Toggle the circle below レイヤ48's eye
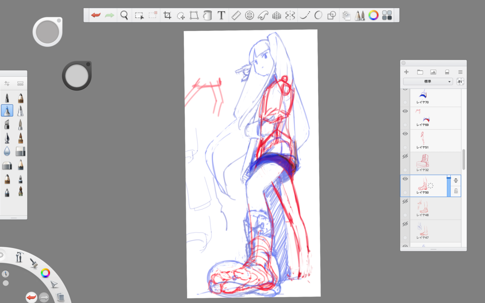Screen dimensions: 485x303 coord(405,215)
